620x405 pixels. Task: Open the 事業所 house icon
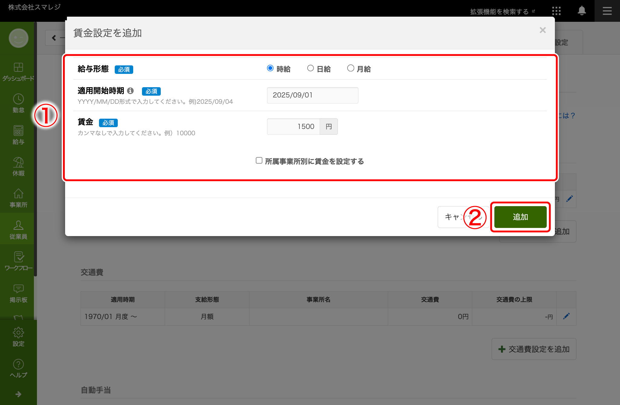point(18,194)
